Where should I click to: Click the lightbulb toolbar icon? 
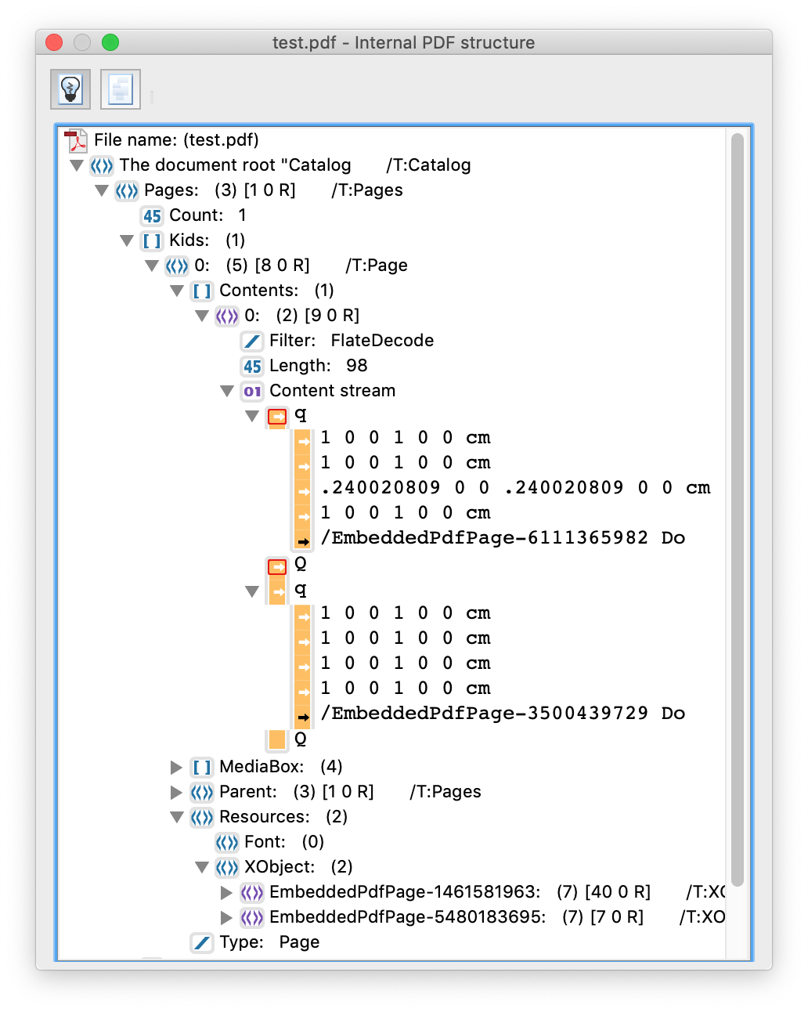[70, 89]
